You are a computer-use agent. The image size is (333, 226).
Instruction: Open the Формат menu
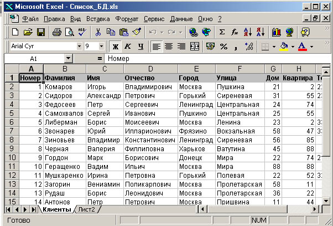(x=127, y=19)
